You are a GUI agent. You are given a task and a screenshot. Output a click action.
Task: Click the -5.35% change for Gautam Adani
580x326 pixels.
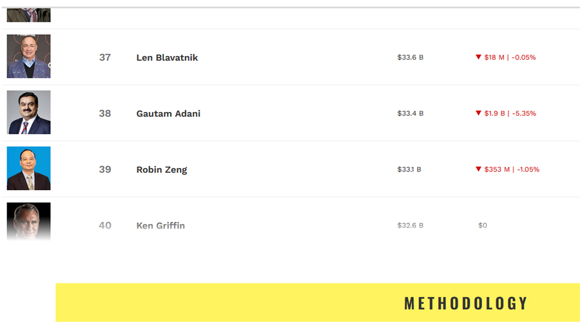coord(524,113)
